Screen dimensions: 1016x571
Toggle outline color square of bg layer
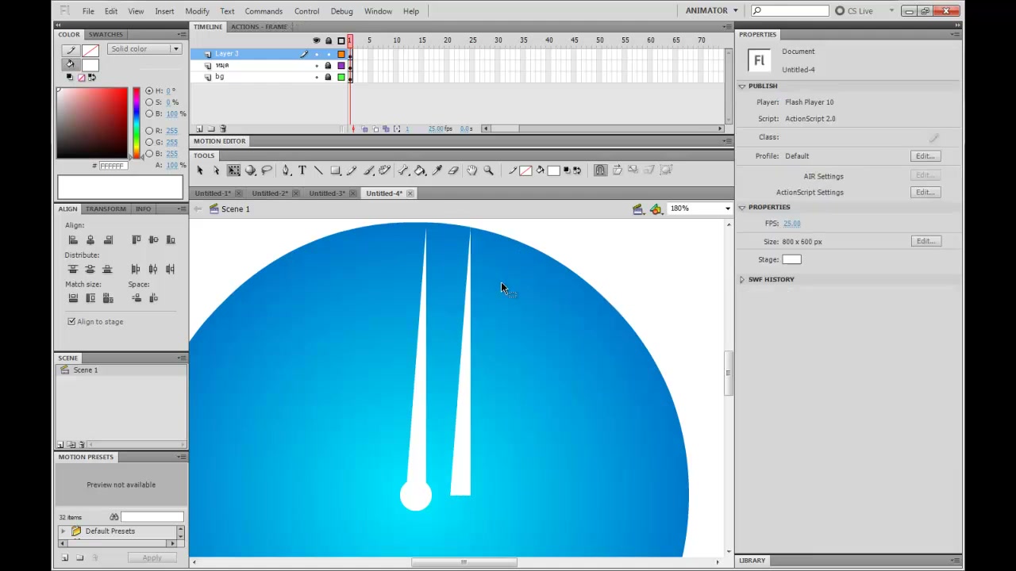tap(341, 77)
